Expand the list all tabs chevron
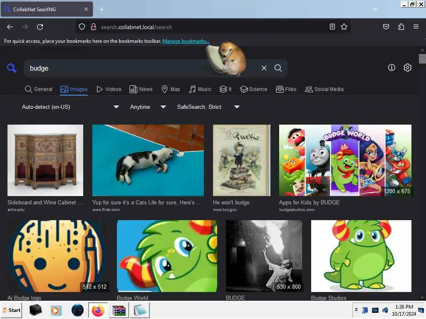 click(x=375, y=9)
